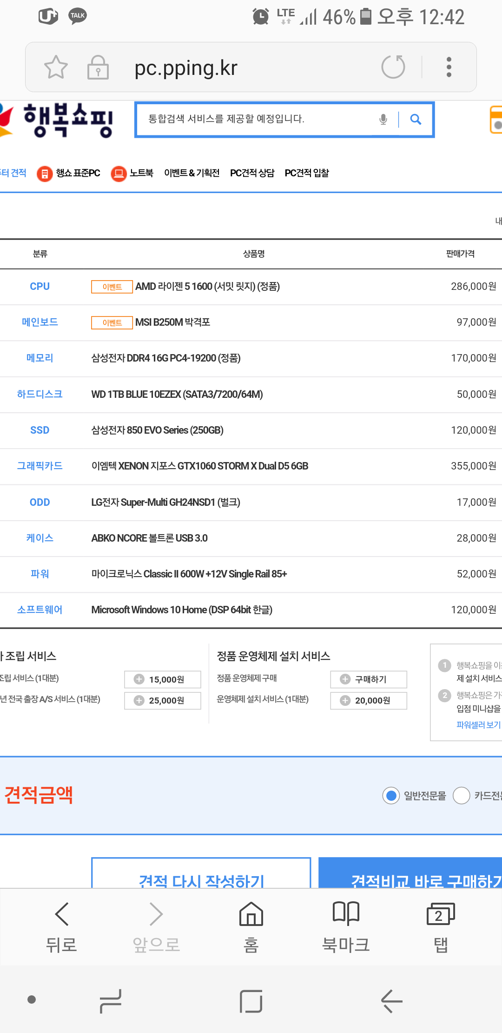
Task: Click 견적 다시 작성하기 button
Action: [x=201, y=873]
